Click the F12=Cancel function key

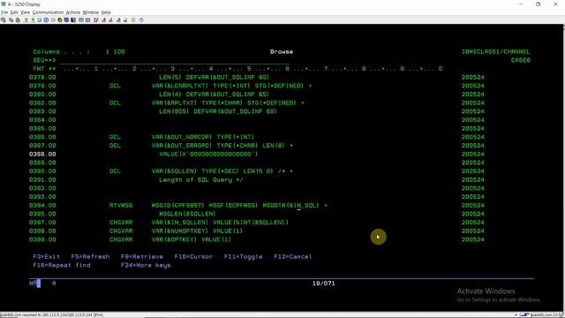point(293,257)
